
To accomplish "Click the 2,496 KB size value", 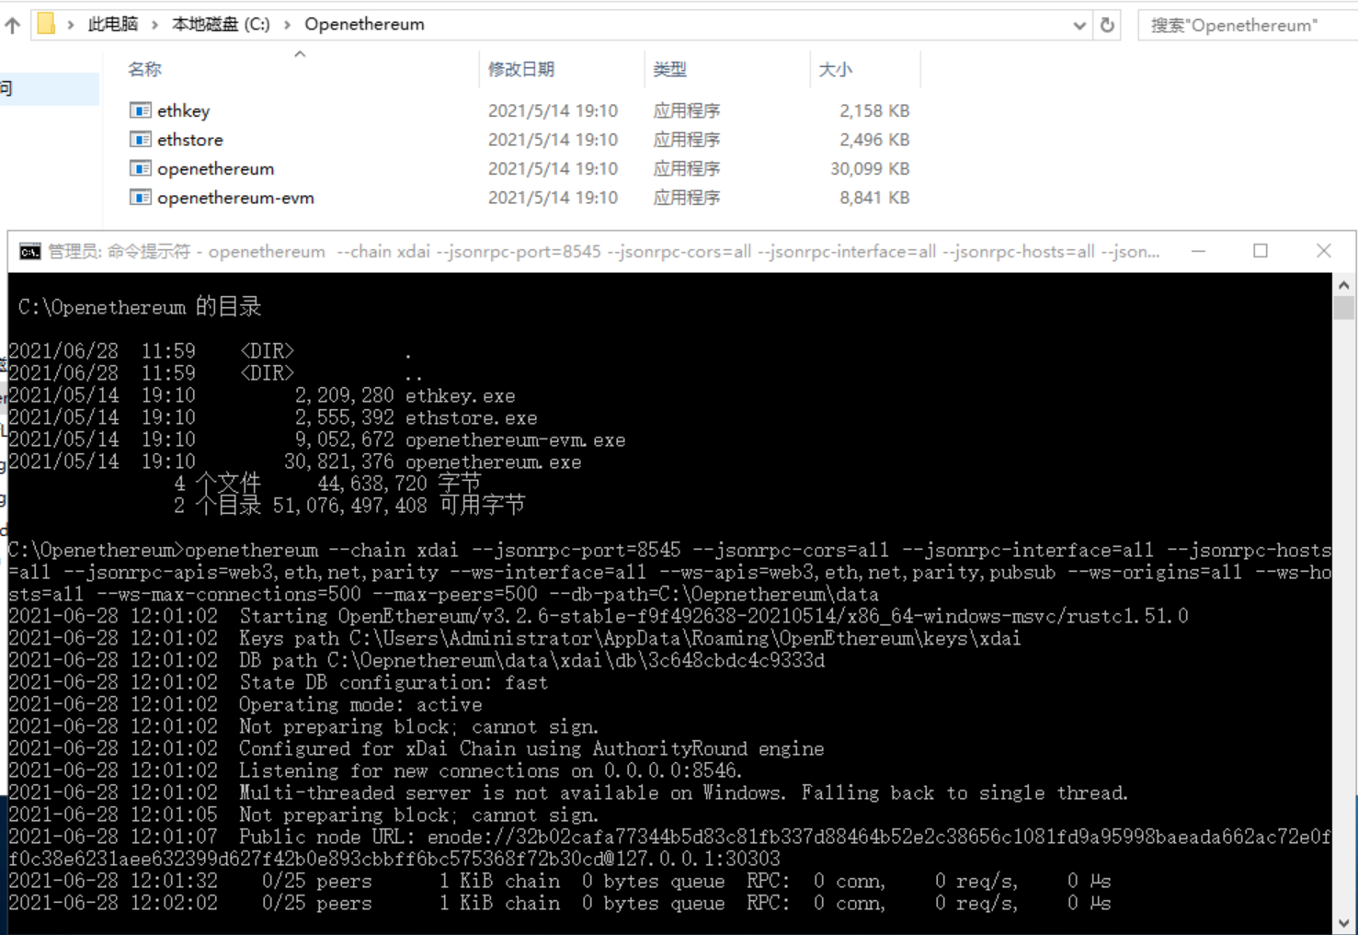I will (x=873, y=140).
